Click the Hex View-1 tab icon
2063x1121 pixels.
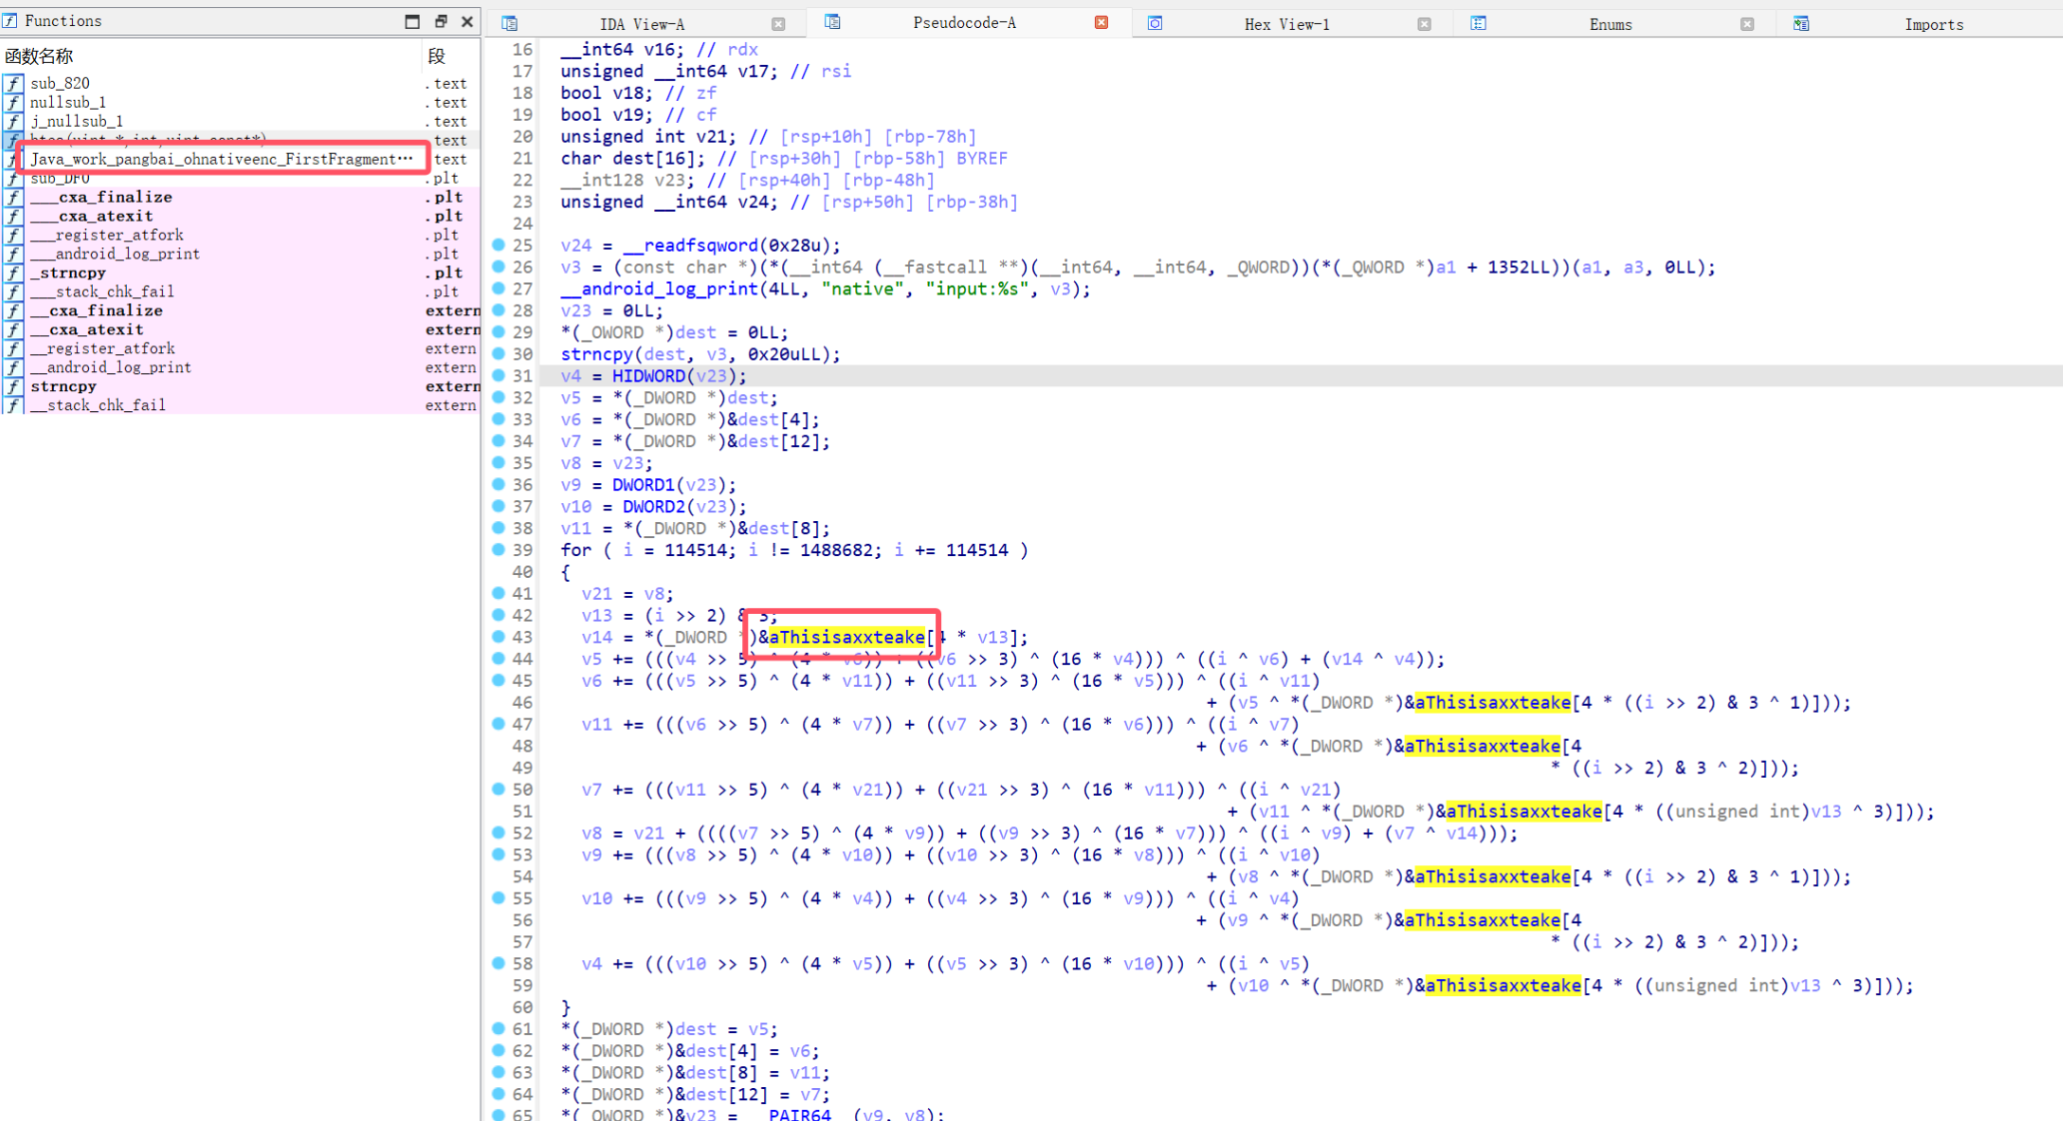coord(1155,23)
